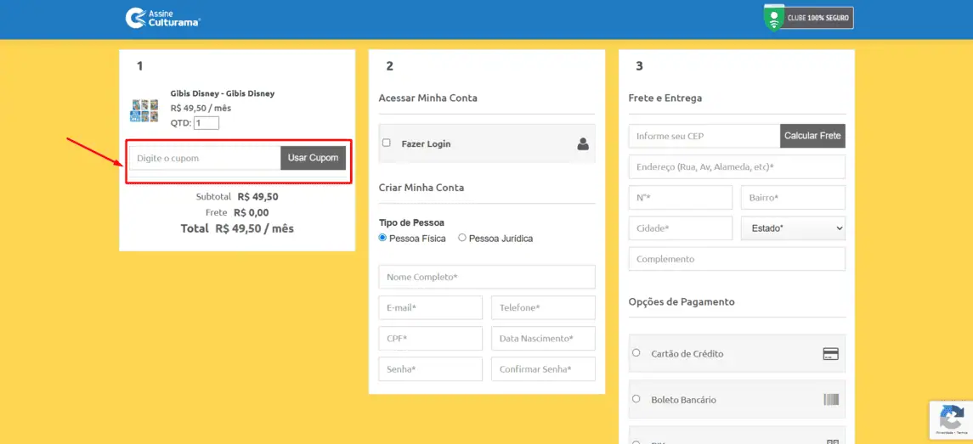This screenshot has height=444, width=973.
Task: Click the Frete e Entrega heading
Action: [665, 98]
